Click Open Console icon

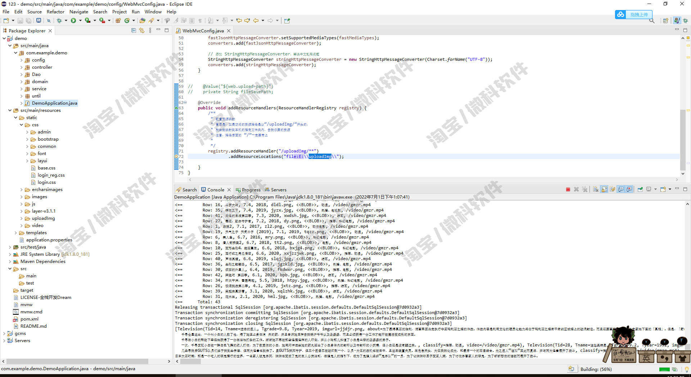pyautogui.click(x=663, y=189)
